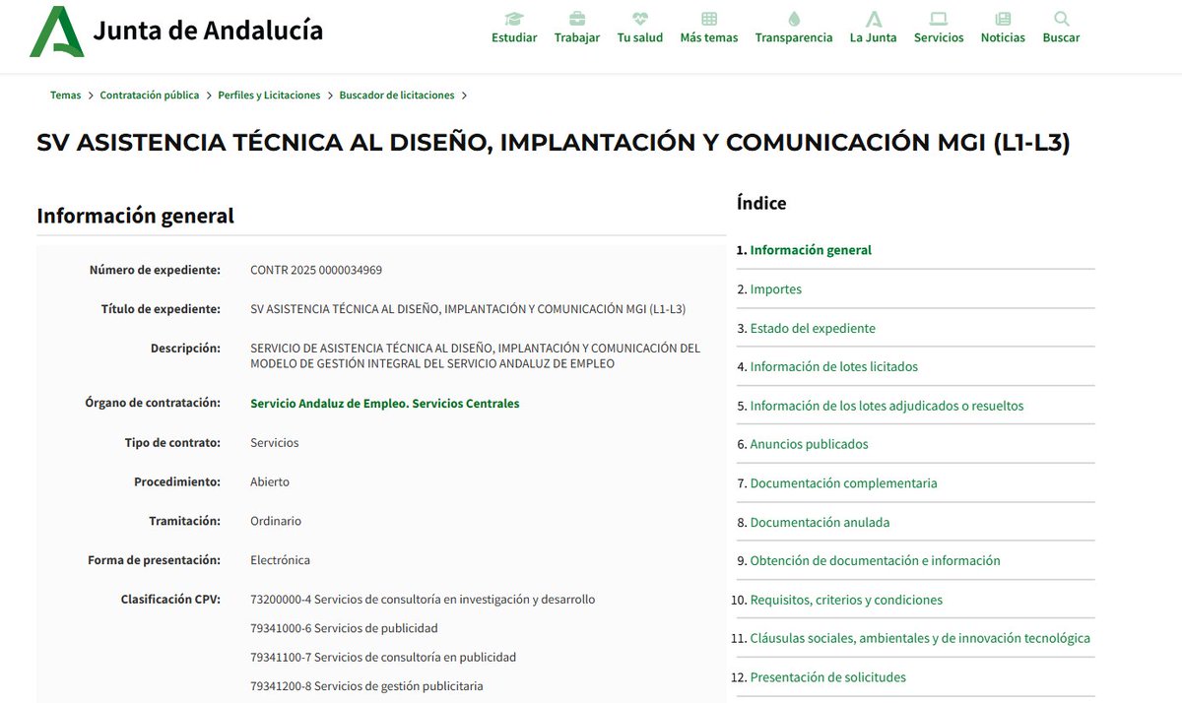Jump to Requisitos, criterios y condiciones

tap(846, 600)
